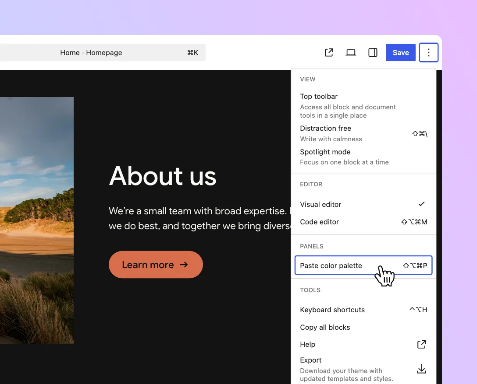Screen dimensions: 477x384
Task: Enable Spotlight mode
Action: click(x=363, y=157)
